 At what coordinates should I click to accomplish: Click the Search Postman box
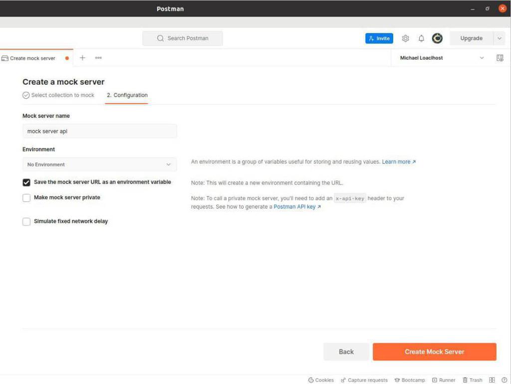[183, 38]
